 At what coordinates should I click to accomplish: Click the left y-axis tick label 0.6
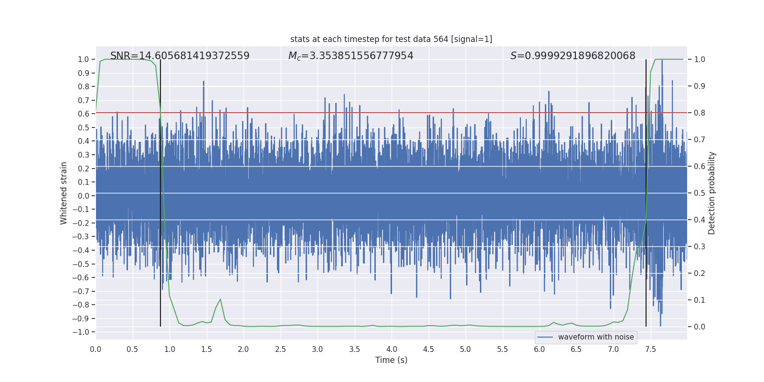84,114
